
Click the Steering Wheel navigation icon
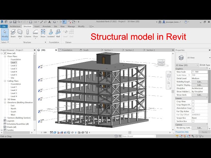pos(168,76)
